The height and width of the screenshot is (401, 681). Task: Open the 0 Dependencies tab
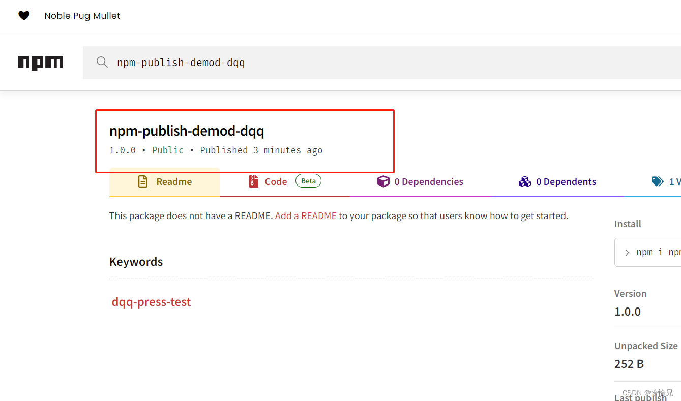(420, 182)
